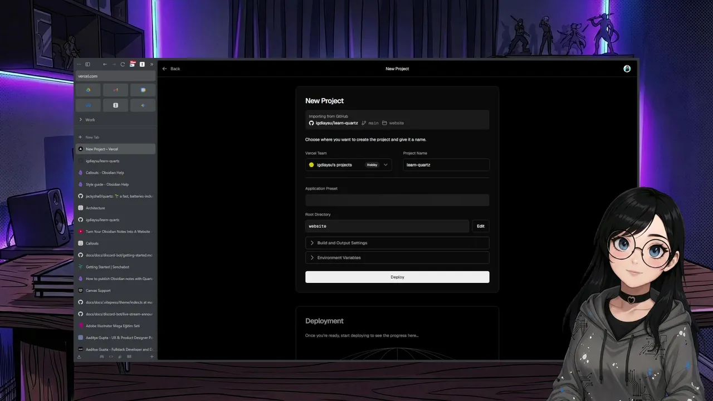
Task: Open the white square pinned shortcut tile
Action: [115, 105]
